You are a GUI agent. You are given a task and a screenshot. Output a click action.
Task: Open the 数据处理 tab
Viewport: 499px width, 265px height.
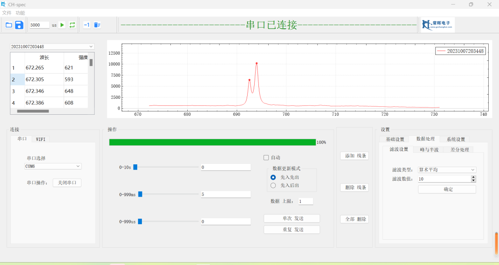[425, 139]
